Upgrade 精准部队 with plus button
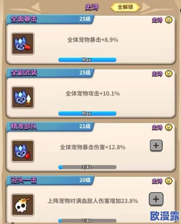 tap(156, 146)
